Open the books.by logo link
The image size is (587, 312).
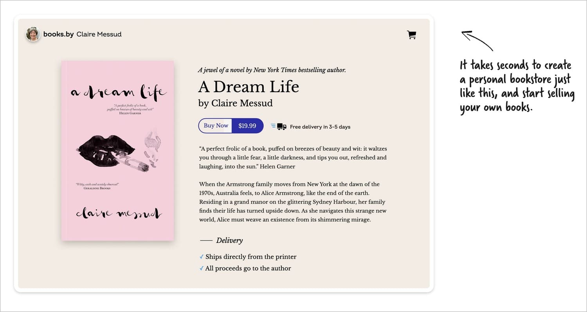pyautogui.click(x=58, y=34)
